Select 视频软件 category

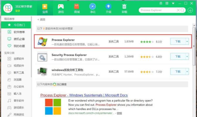[x=16, y=66]
